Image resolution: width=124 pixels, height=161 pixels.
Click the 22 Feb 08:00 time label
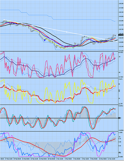click(x=26, y=159)
